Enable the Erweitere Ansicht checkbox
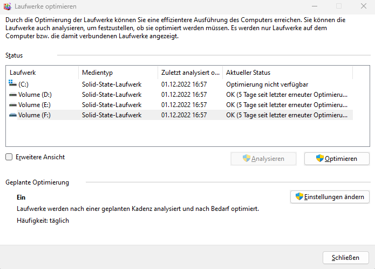The height and width of the screenshot is (269, 375). pyautogui.click(x=9, y=157)
